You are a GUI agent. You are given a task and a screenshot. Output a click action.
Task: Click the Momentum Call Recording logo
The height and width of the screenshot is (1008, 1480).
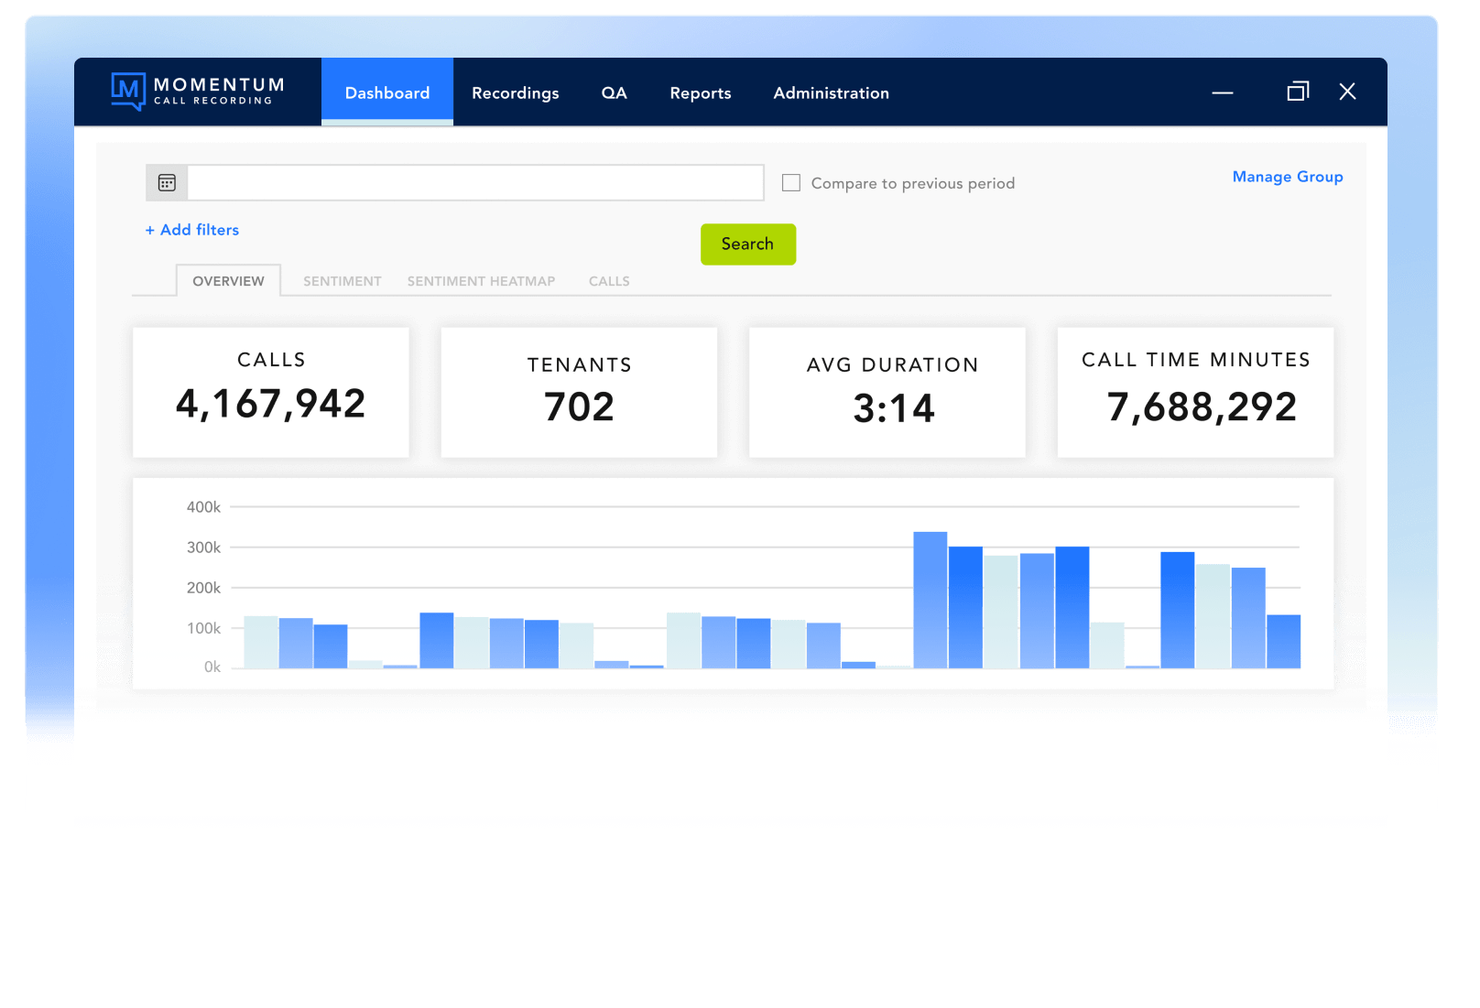coord(197,92)
